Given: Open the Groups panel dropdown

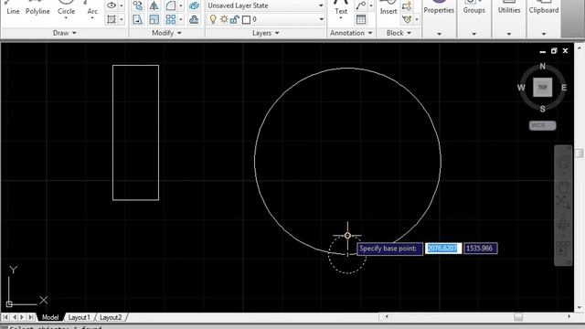Looking at the screenshot, I should click(473, 34).
